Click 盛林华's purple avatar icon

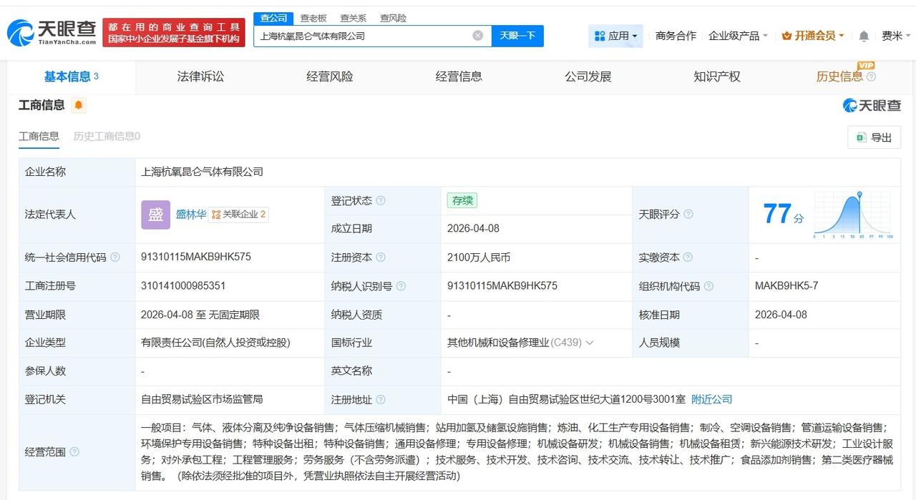pyautogui.click(x=155, y=214)
